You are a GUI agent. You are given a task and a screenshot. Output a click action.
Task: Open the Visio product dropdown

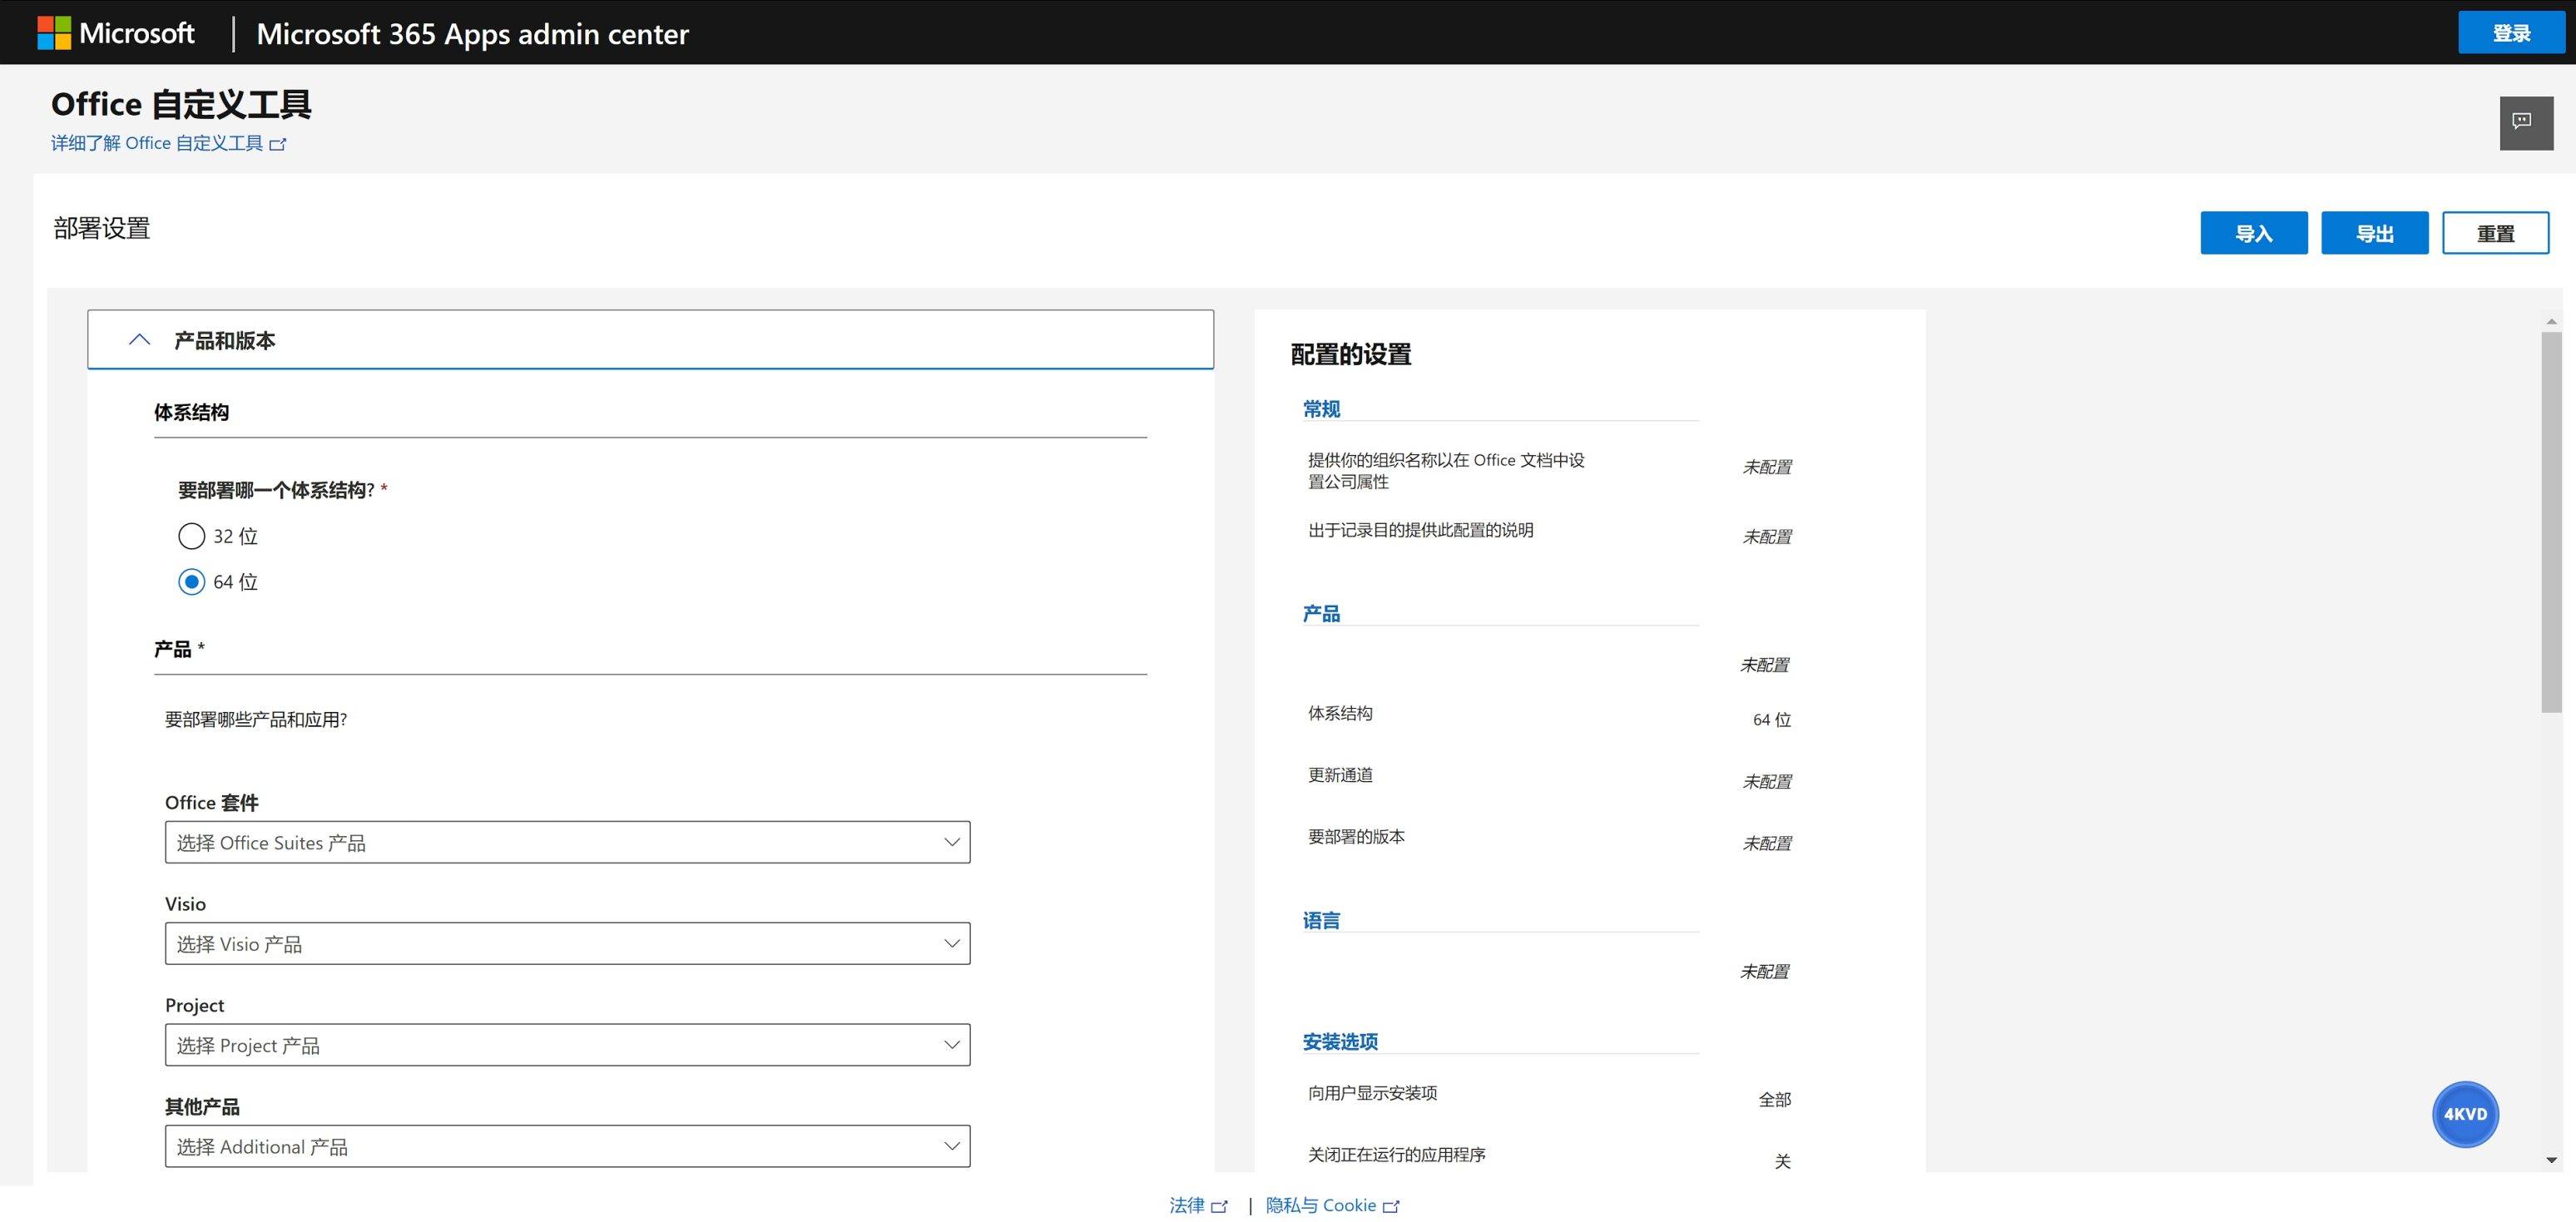coord(567,943)
